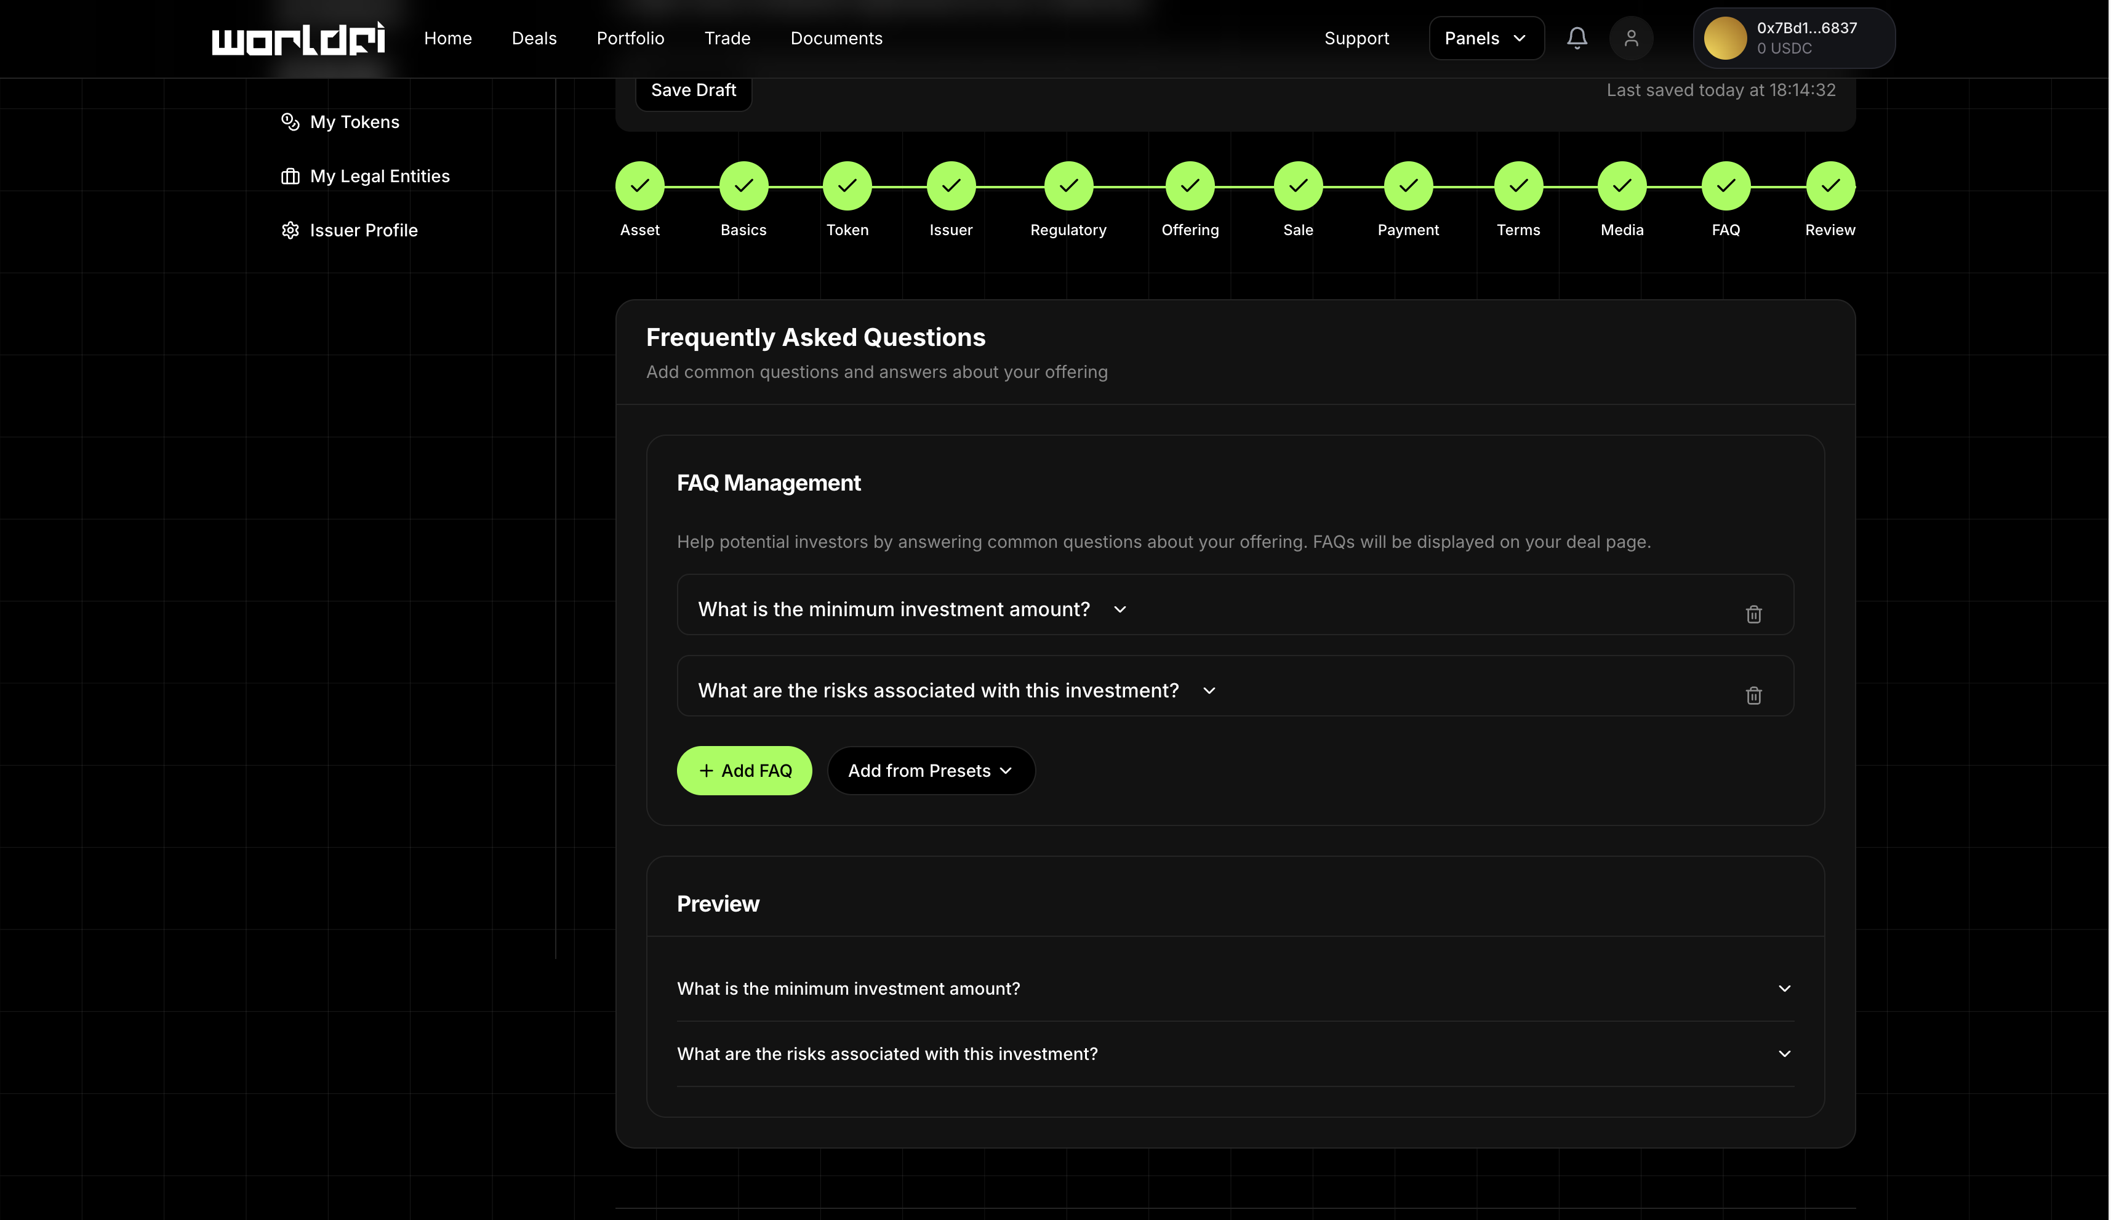Click the green Add FAQ button

tap(744, 771)
